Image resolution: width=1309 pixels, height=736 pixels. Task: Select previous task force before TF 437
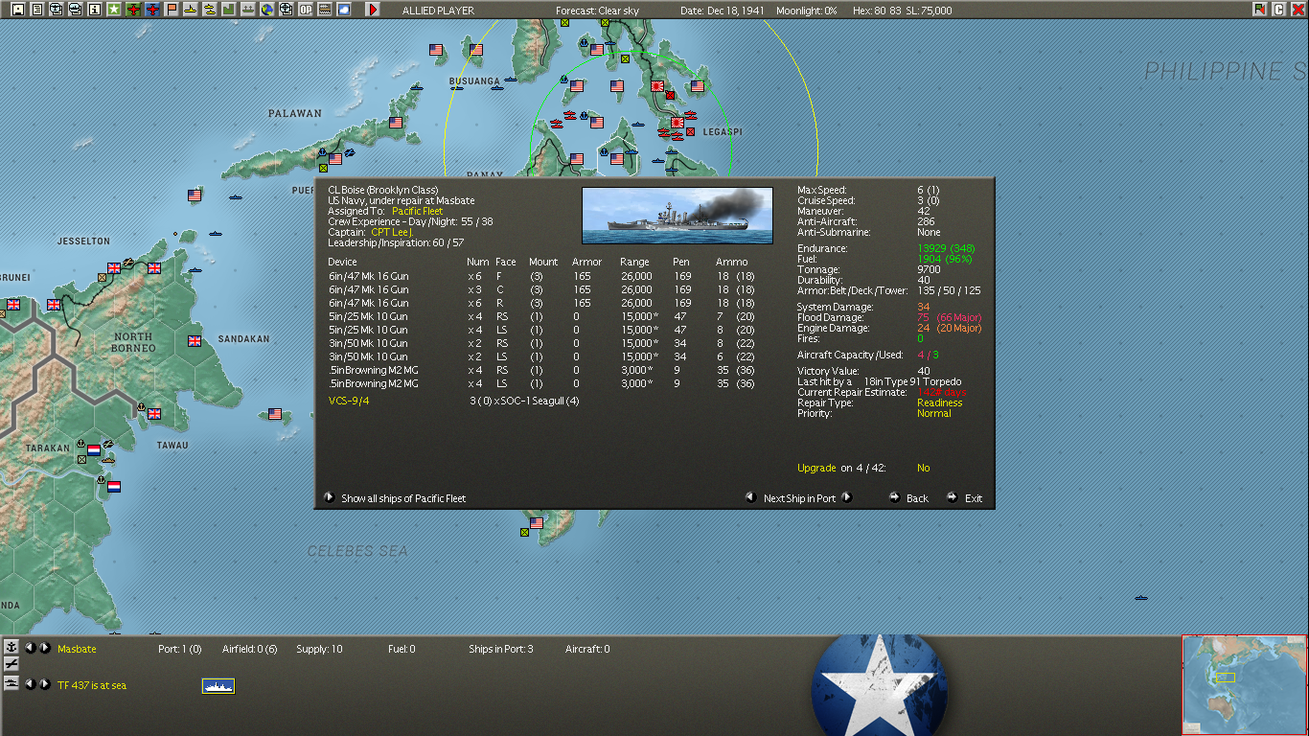click(x=30, y=684)
